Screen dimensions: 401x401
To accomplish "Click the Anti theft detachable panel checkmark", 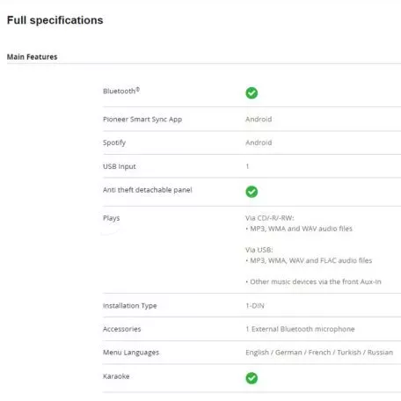I will [252, 192].
